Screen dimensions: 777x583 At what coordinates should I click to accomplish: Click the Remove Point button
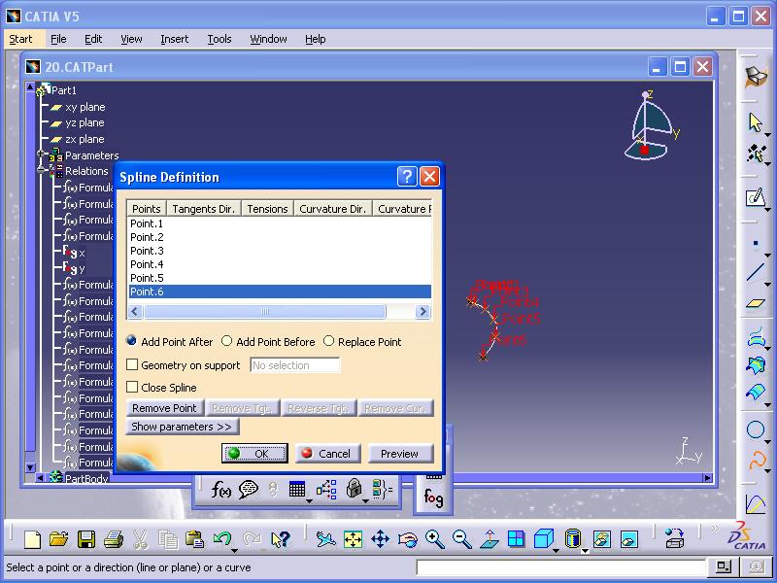(x=164, y=408)
